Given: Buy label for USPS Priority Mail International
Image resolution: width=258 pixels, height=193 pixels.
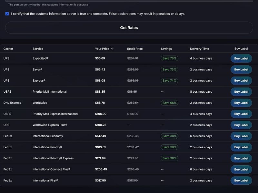Looking at the screenshot, I should coord(241,92).
